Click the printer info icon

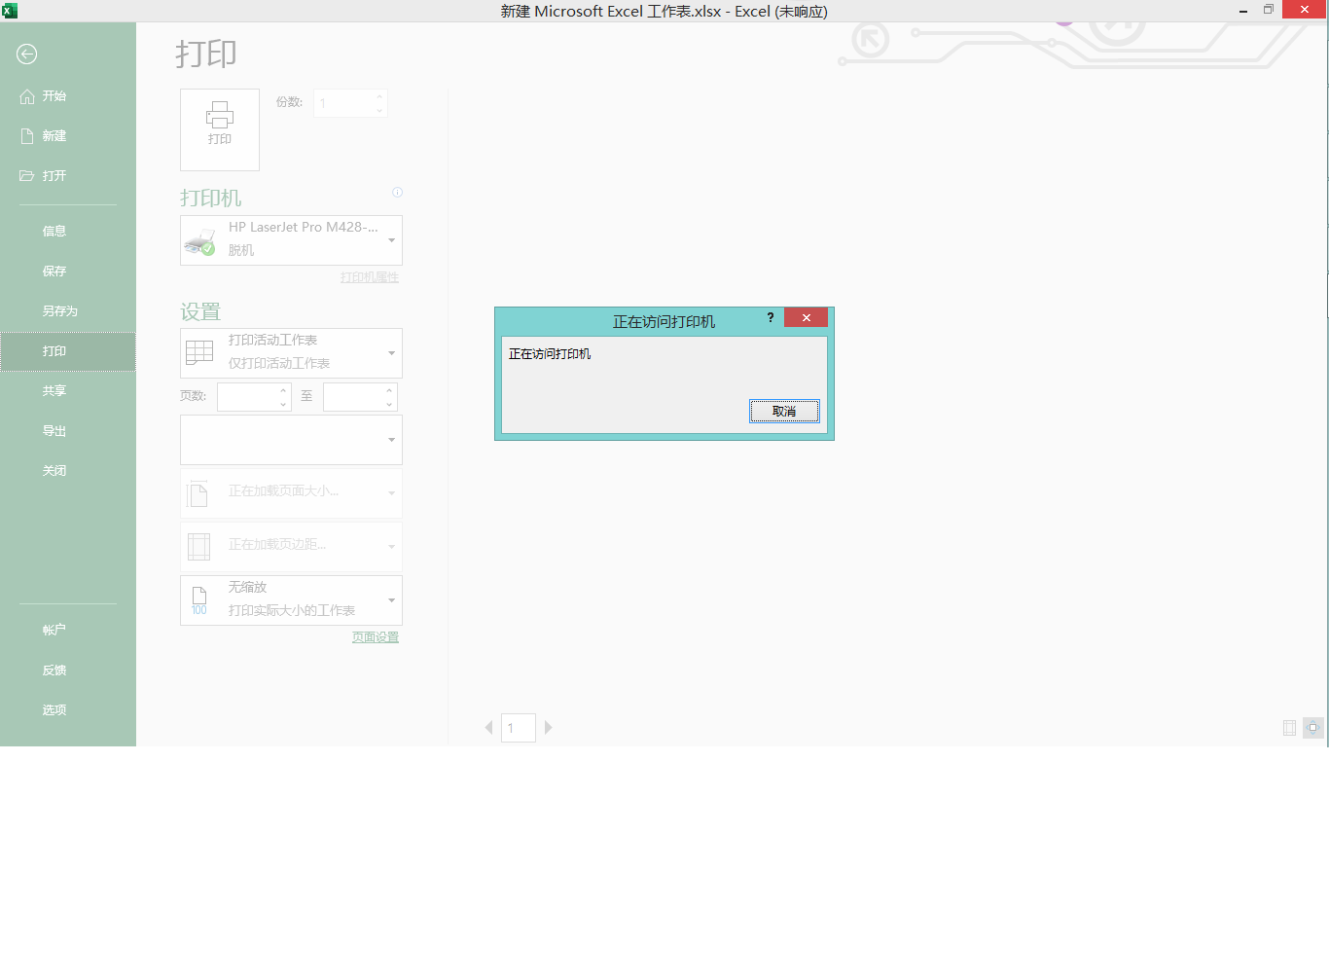[x=397, y=192]
